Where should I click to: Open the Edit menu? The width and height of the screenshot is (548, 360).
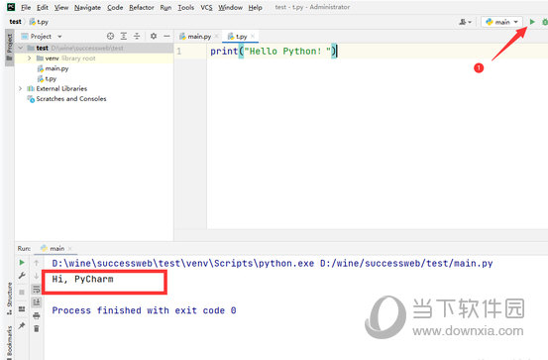tap(43, 7)
